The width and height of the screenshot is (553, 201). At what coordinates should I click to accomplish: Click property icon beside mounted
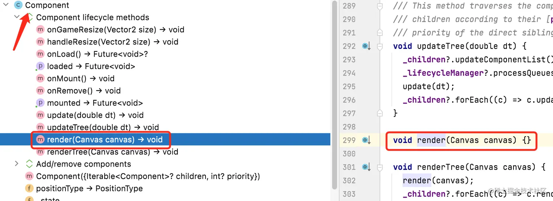pos(40,103)
